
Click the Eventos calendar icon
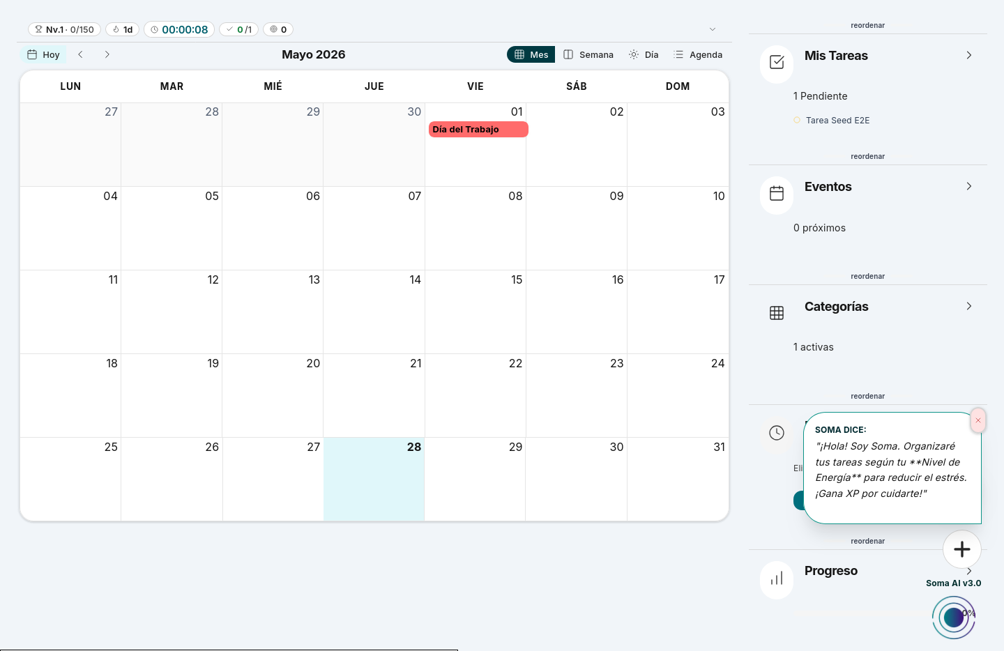click(777, 194)
